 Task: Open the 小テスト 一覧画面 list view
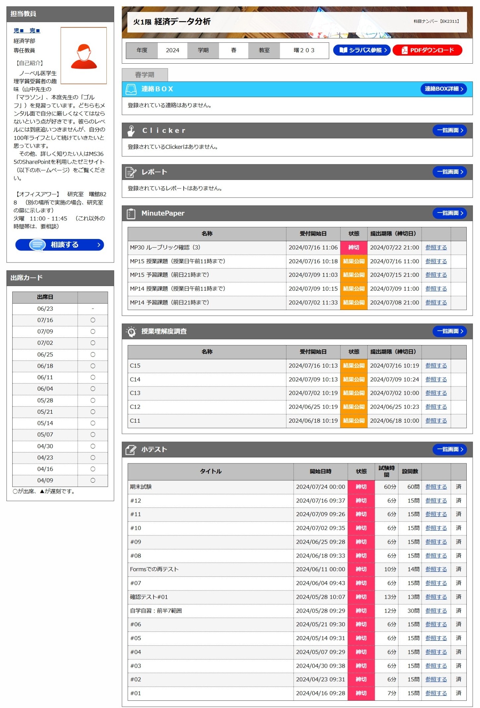click(450, 449)
